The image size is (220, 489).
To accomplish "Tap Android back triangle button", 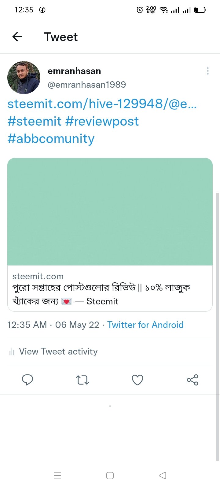I will (163, 476).
